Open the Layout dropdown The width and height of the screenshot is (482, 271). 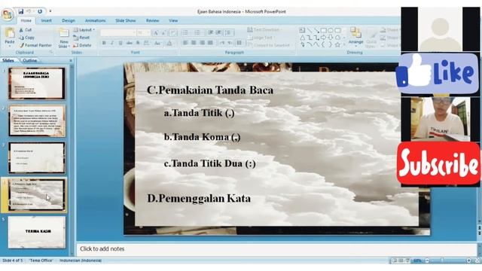coord(84,30)
